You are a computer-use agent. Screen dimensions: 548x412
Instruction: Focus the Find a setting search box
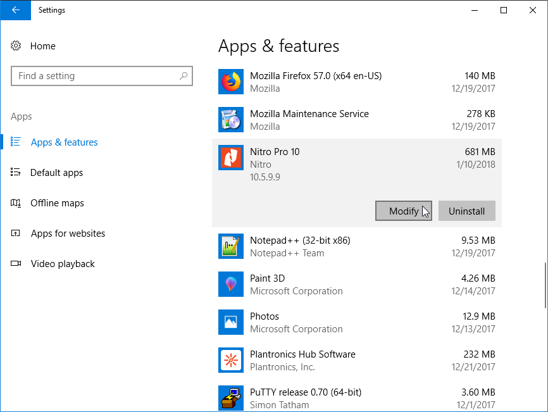102,76
